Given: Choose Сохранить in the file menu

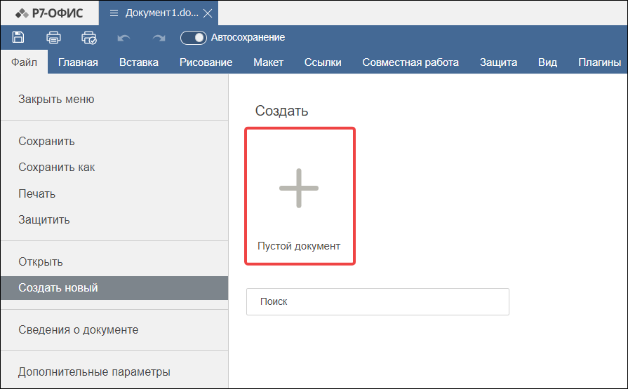Looking at the screenshot, I should pos(114,142).
